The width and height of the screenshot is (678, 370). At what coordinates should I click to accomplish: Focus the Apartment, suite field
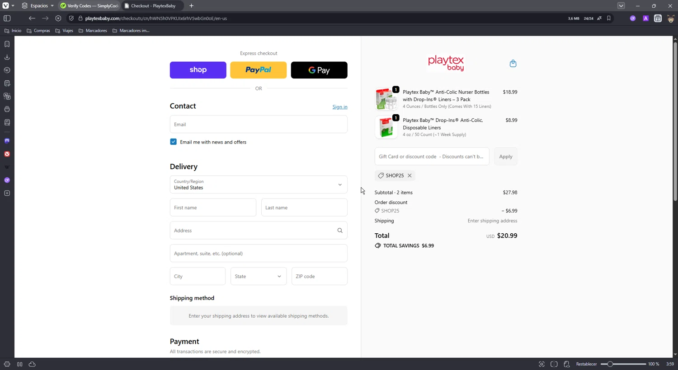[259, 253]
